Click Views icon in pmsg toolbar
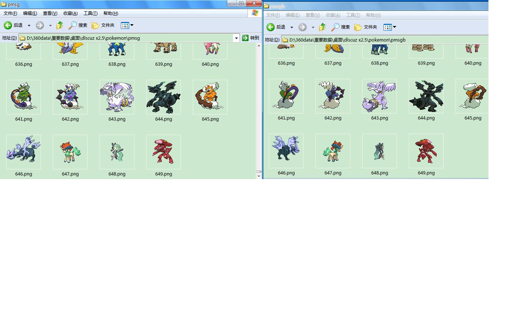521x325 pixels. click(125, 25)
